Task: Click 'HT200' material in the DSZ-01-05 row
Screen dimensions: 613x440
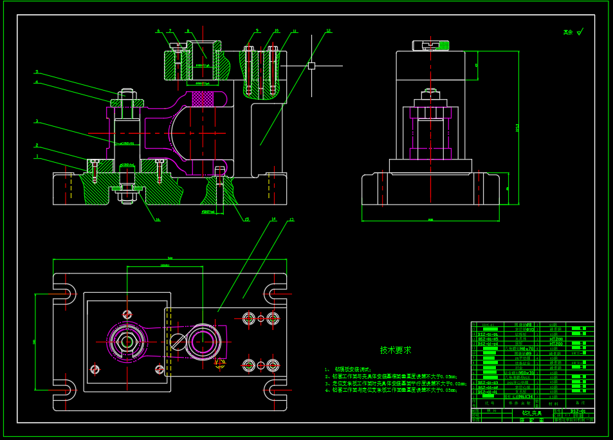Action: [x=556, y=339]
